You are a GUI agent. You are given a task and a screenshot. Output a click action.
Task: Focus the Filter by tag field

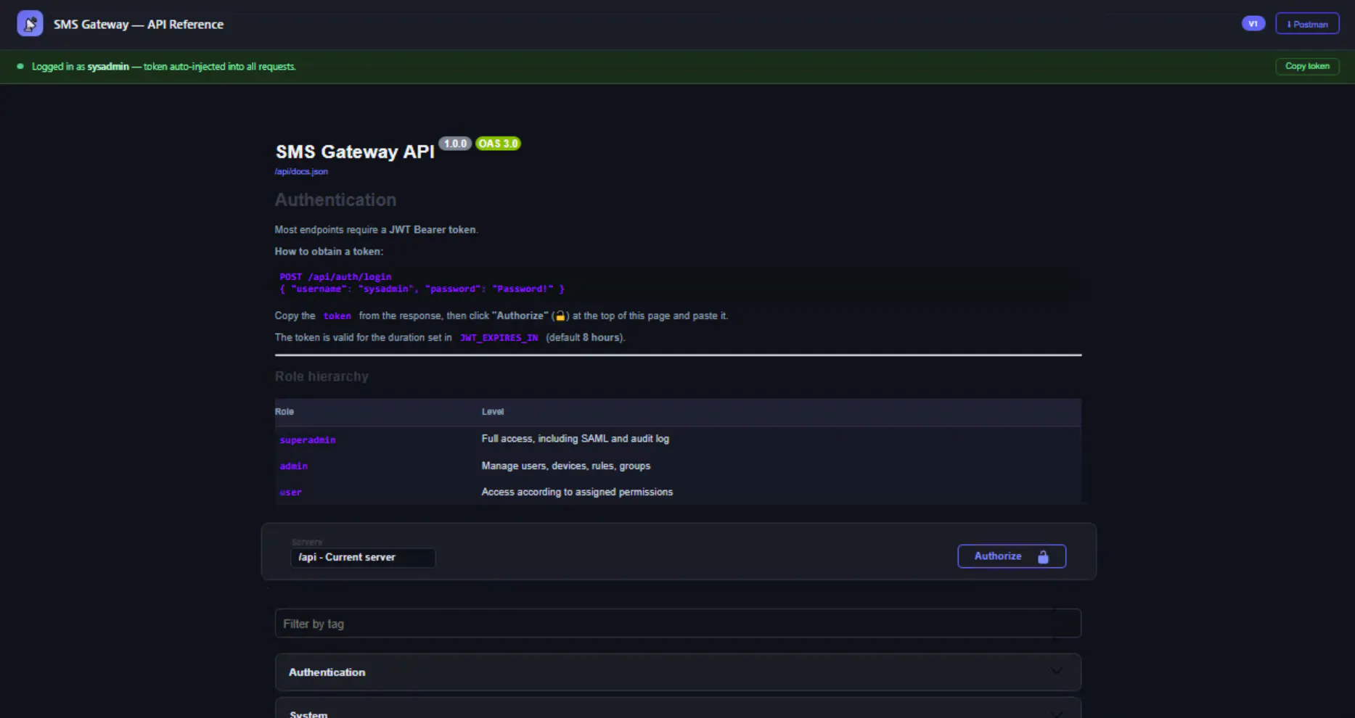tap(678, 624)
